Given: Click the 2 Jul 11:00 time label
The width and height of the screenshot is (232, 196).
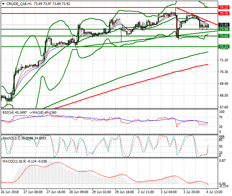Looking at the screenshot, I should click(146, 192).
